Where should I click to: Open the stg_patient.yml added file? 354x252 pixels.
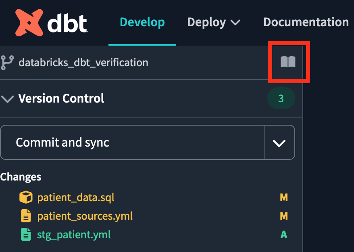(74, 235)
